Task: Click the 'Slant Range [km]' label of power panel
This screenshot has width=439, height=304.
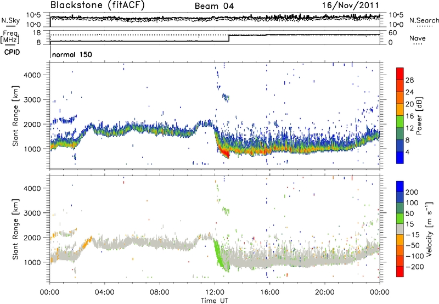Action: (x=15, y=116)
